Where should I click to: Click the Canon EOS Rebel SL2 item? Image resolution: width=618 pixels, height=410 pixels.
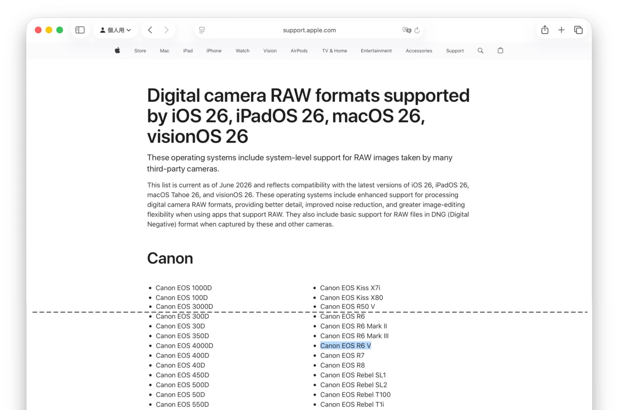353,385
